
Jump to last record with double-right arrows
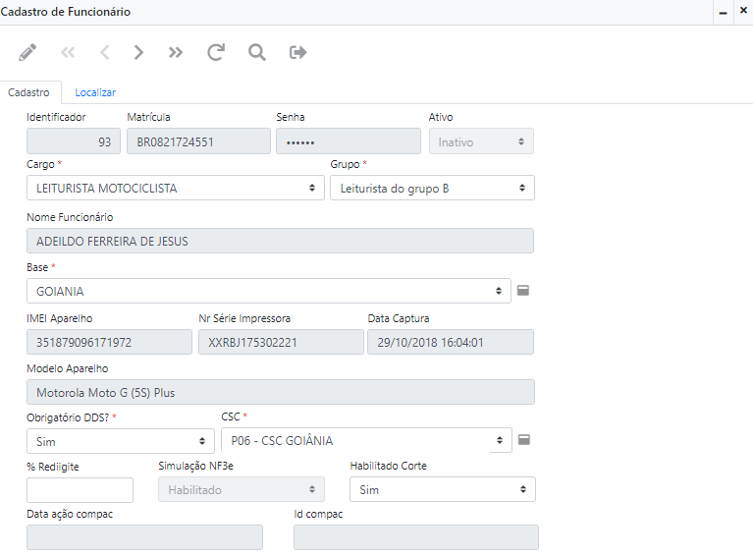point(176,52)
